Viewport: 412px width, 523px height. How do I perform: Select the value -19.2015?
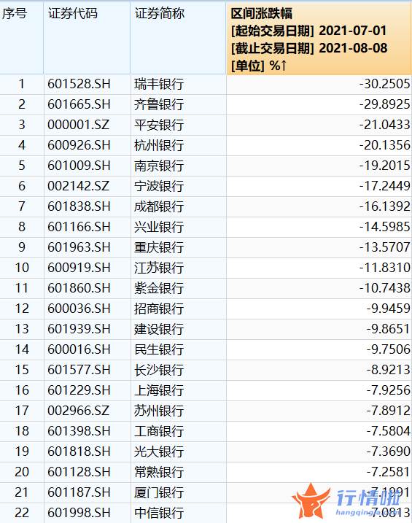385,166
